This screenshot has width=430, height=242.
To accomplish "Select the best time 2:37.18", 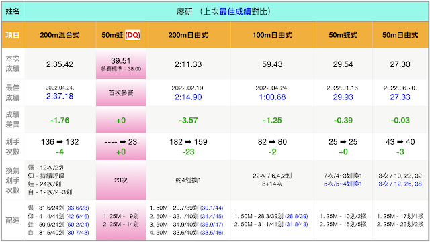I will pyautogui.click(x=60, y=96).
